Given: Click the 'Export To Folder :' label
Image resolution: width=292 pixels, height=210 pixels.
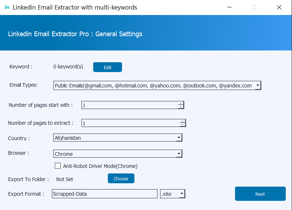Looking at the screenshot, I should [x=28, y=179].
